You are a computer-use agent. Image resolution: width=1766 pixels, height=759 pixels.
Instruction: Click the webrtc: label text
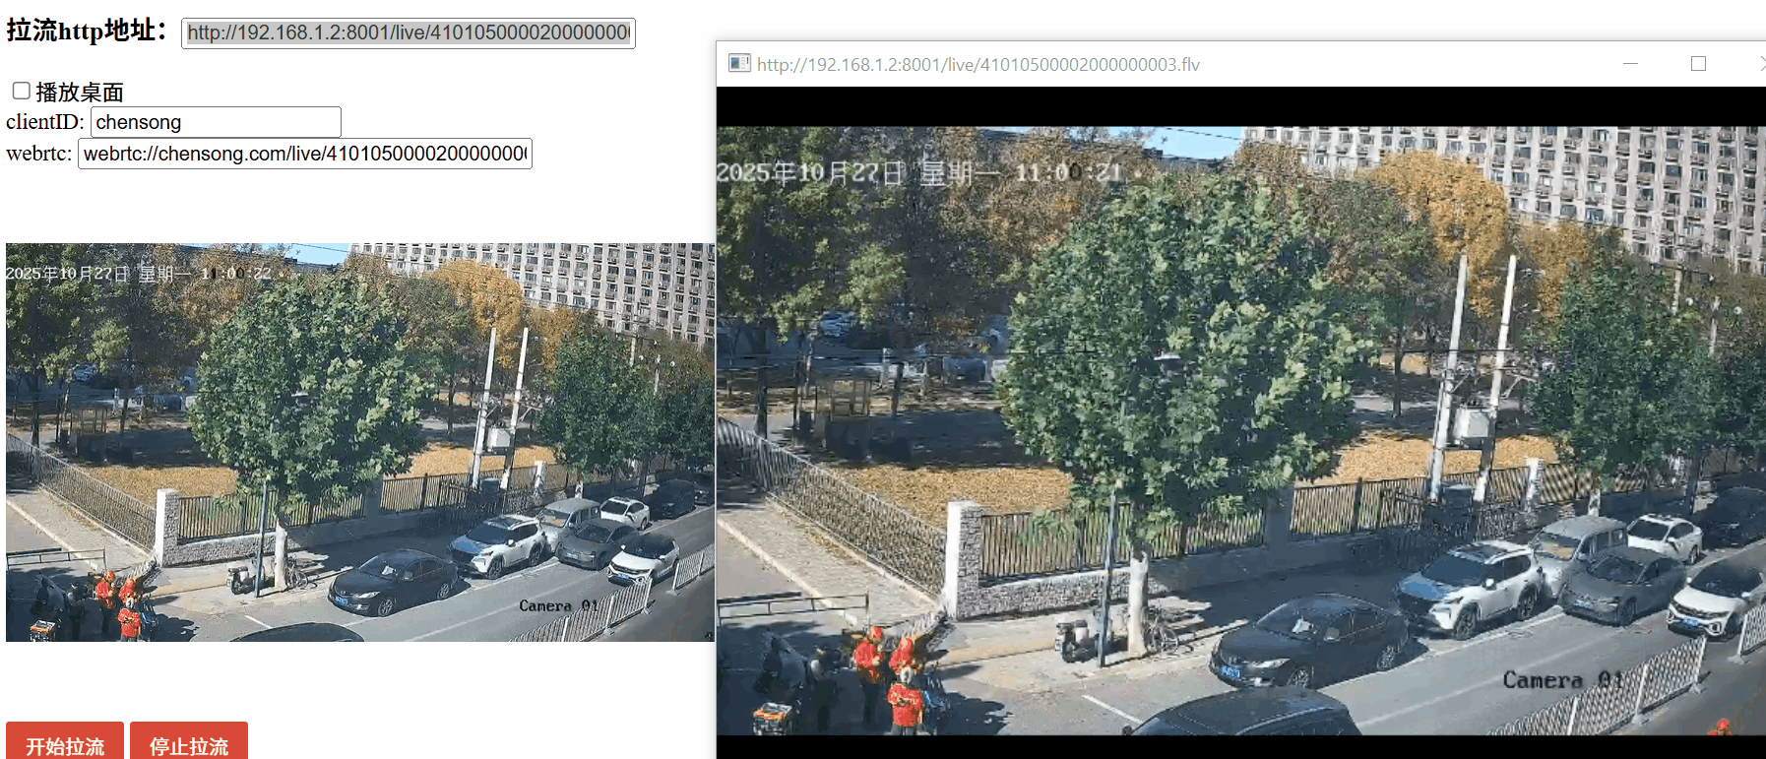(x=39, y=154)
